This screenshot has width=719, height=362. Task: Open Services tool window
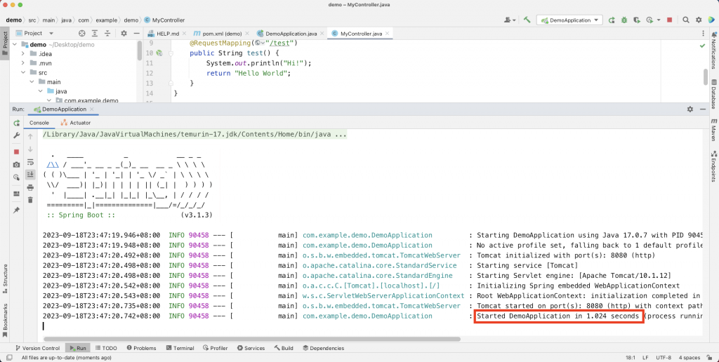click(x=251, y=348)
